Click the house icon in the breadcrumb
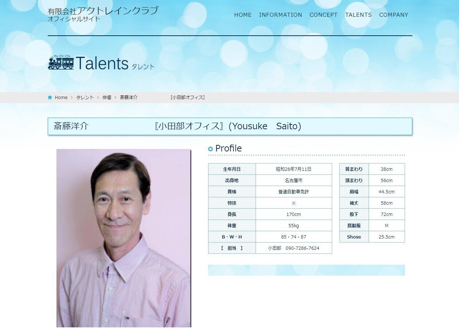 (x=50, y=97)
